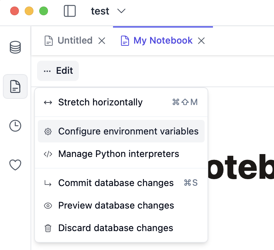Select the notebooks document sidebar icon
Screen dimensions: 274x250
[15, 86]
